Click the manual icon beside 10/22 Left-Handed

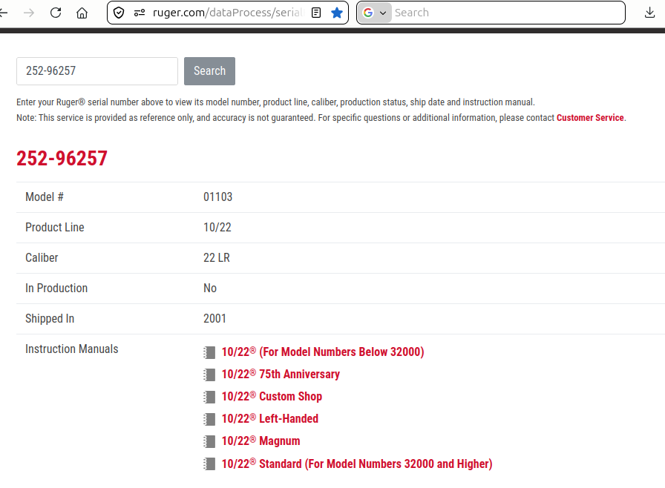[210, 419]
